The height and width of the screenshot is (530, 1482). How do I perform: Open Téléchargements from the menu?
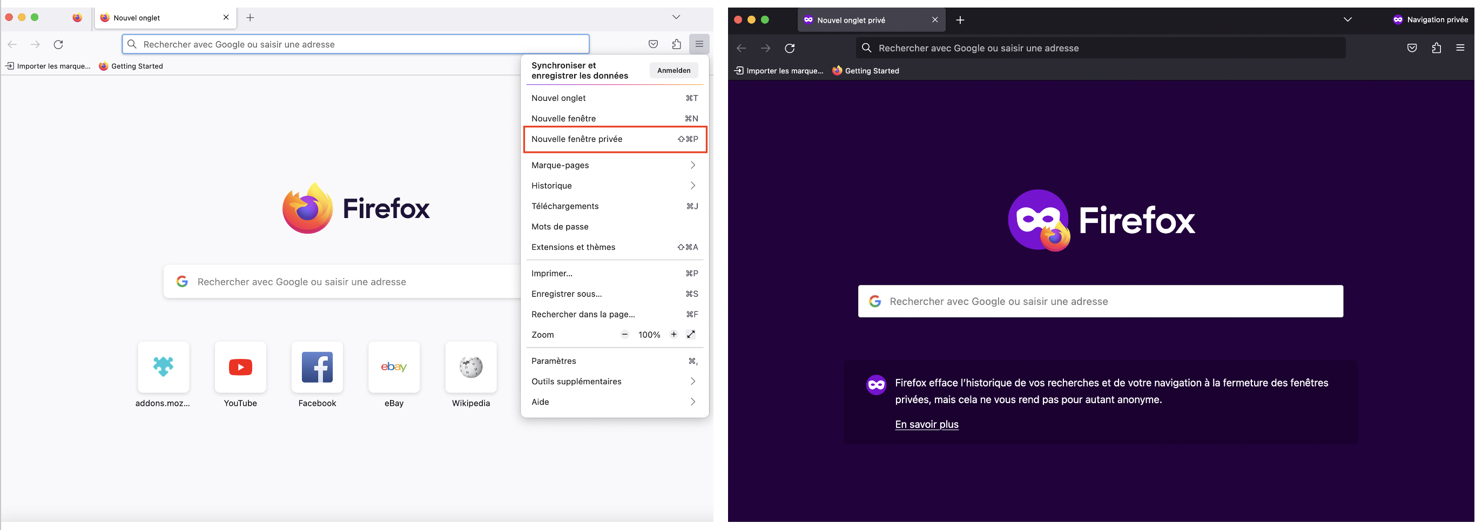(x=615, y=206)
